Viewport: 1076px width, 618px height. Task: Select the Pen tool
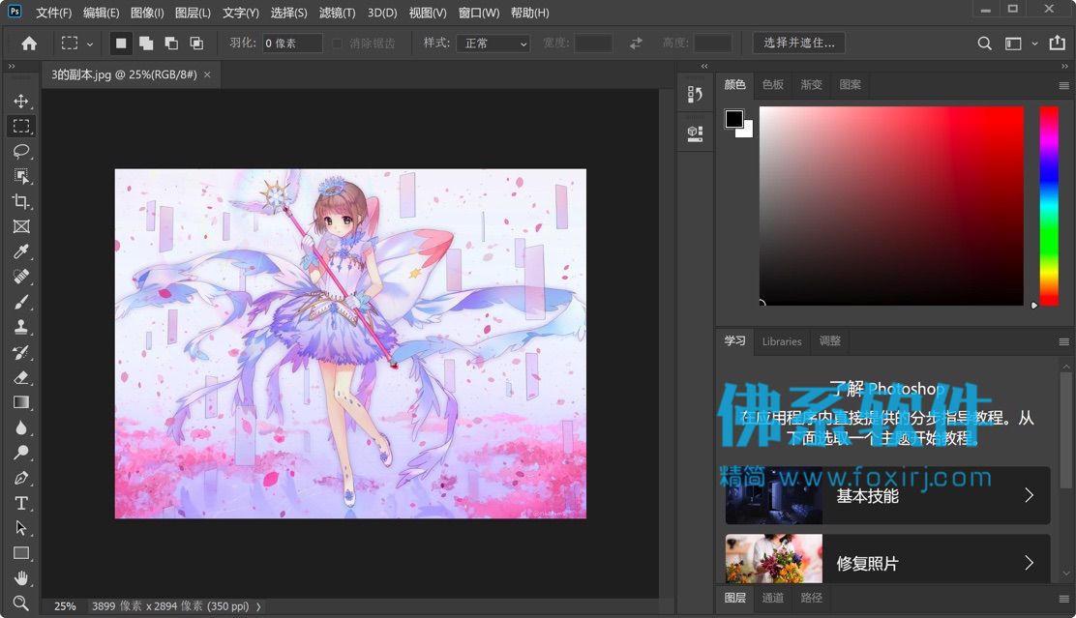pyautogui.click(x=21, y=478)
